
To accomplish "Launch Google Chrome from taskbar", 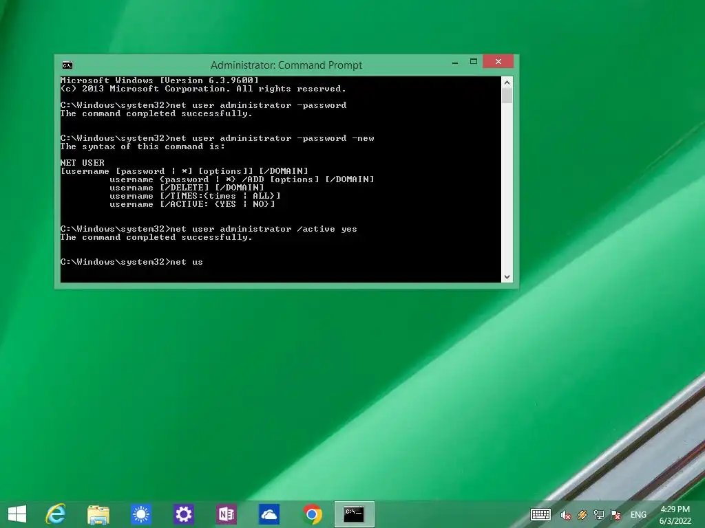I will click(312, 514).
